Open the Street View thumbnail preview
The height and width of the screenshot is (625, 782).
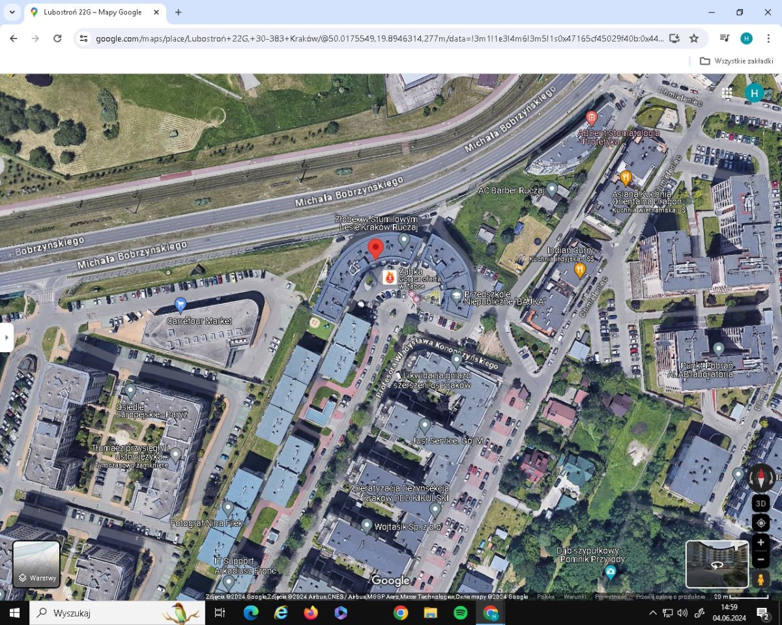tap(717, 564)
